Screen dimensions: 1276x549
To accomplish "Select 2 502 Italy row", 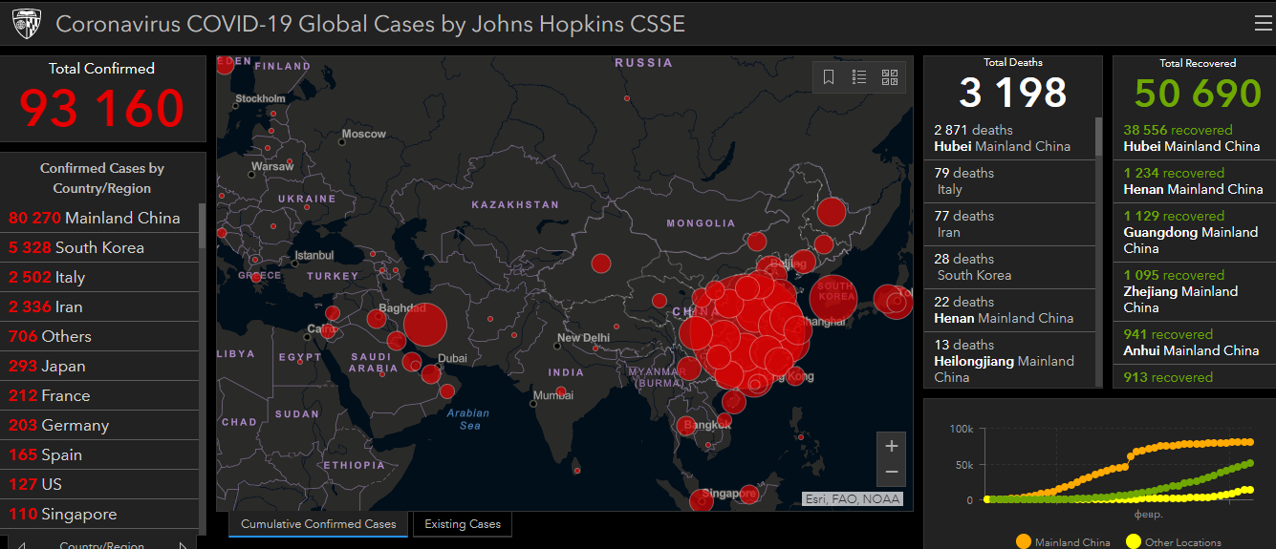I will click(99, 277).
